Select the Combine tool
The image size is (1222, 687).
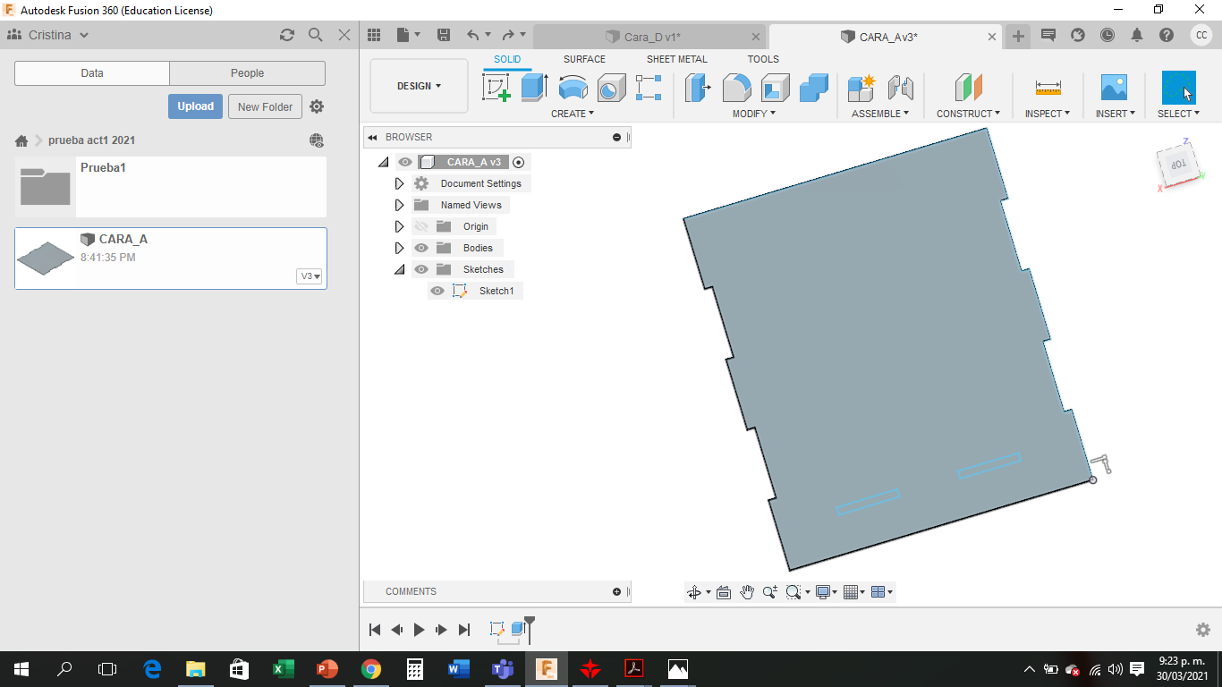click(x=814, y=88)
